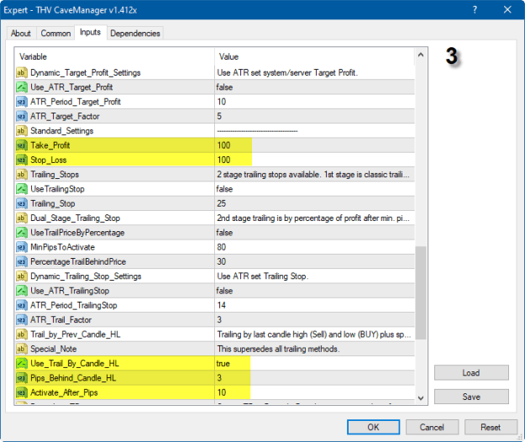The height and width of the screenshot is (442, 525).
Task: Select the Inputs tab
Action: 91,33
